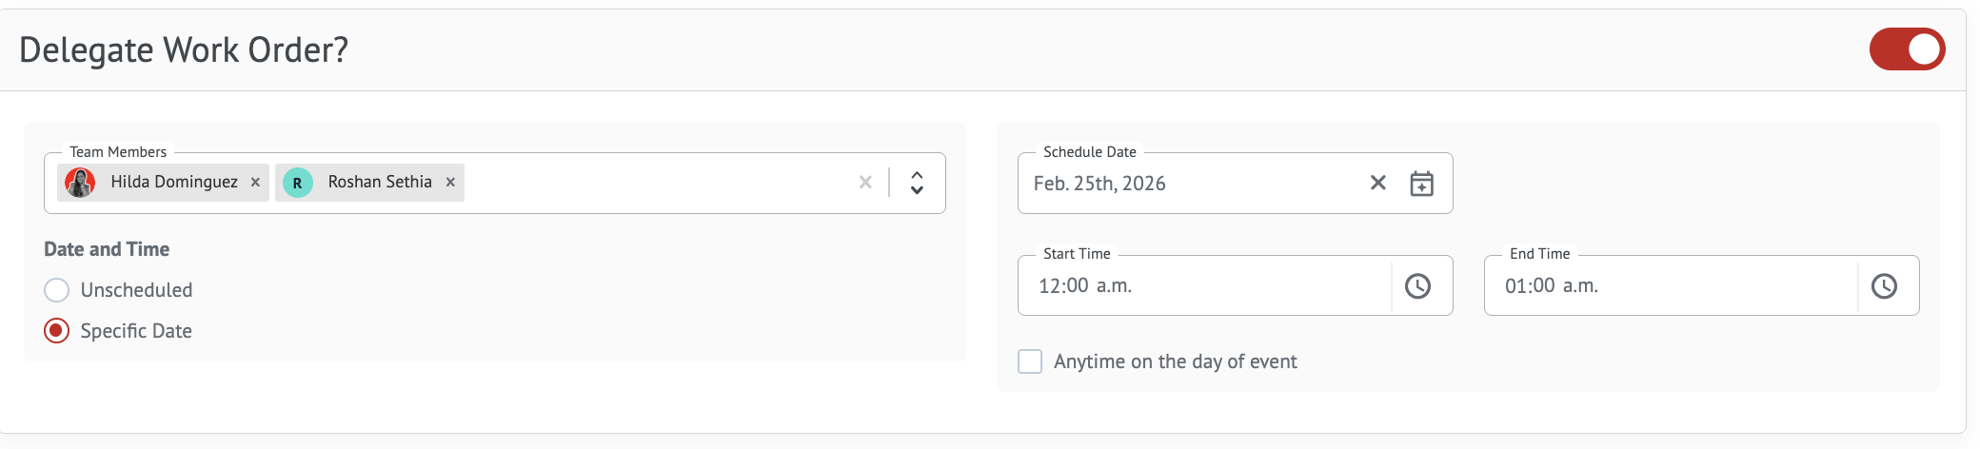Open the Start Time clock picker
Image resolution: width=1980 pixels, height=449 pixels.
[1417, 286]
